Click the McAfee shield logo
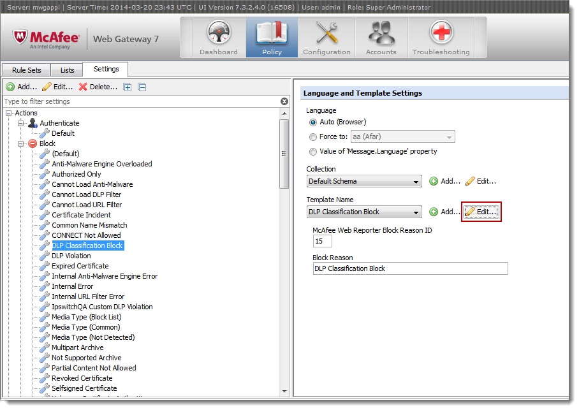The height and width of the screenshot is (410, 579). [x=20, y=37]
